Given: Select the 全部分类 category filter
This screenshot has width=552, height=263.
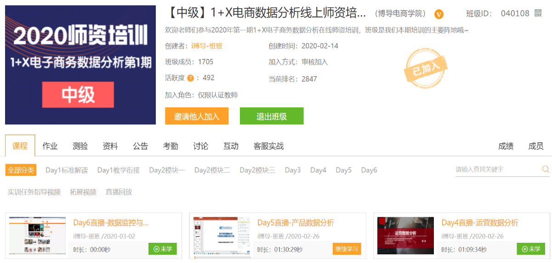Looking at the screenshot, I should [x=21, y=170].
